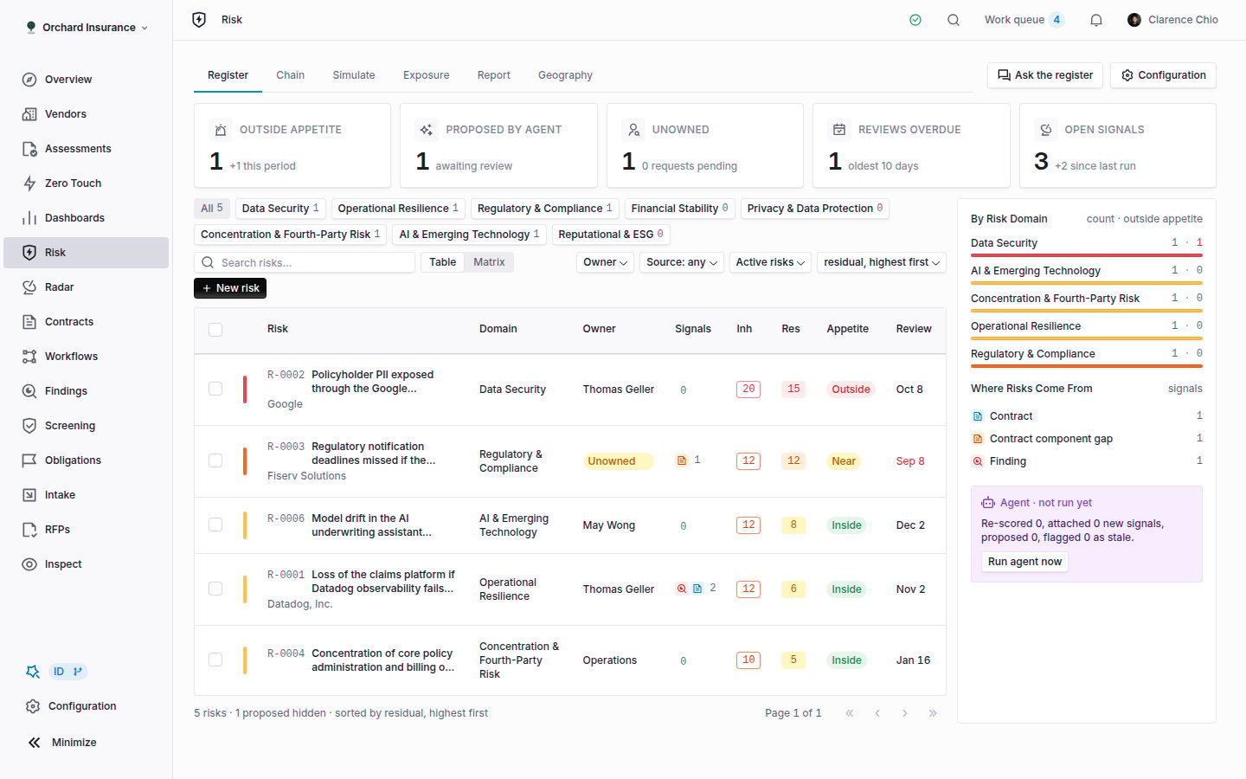Go to the Exposure tab

[x=426, y=75]
